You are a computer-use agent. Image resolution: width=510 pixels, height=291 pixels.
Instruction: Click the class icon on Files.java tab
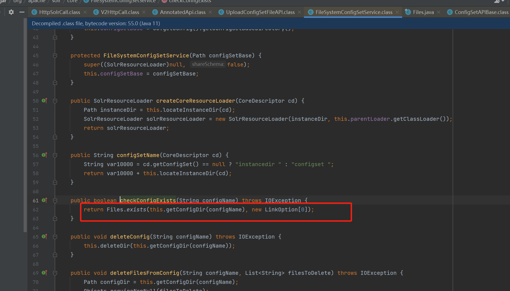[x=408, y=12]
